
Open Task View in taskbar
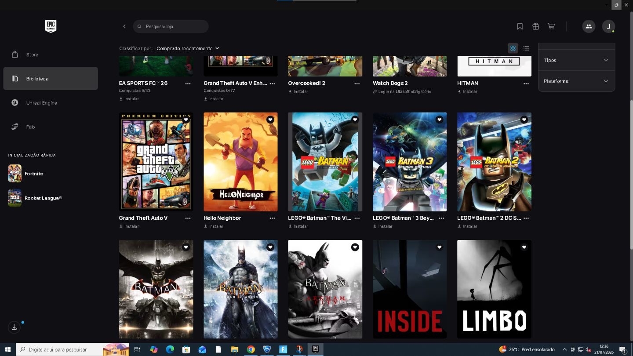point(137,349)
